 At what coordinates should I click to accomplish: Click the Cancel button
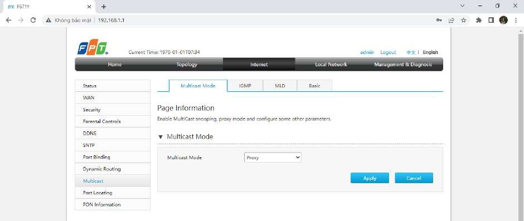(x=414, y=178)
